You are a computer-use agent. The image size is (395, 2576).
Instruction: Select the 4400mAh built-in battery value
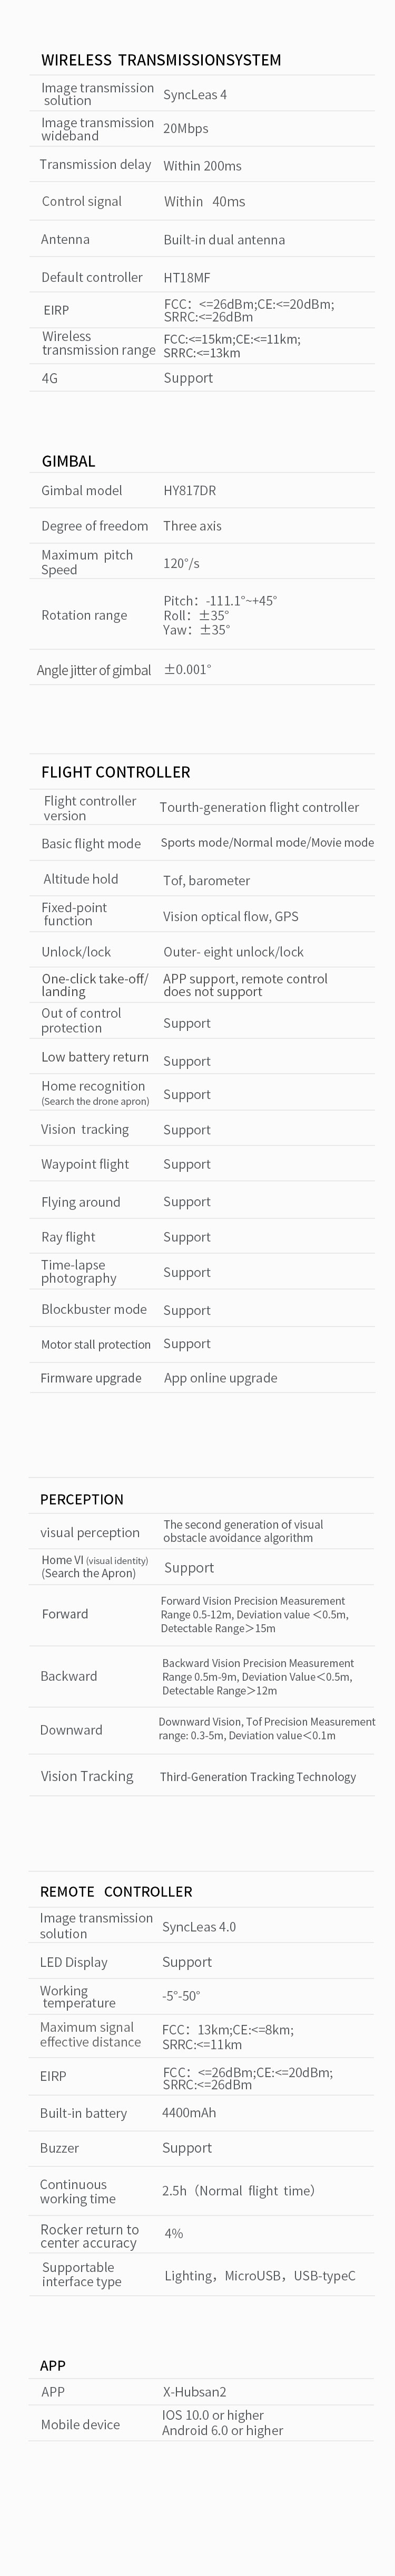coord(189,2113)
